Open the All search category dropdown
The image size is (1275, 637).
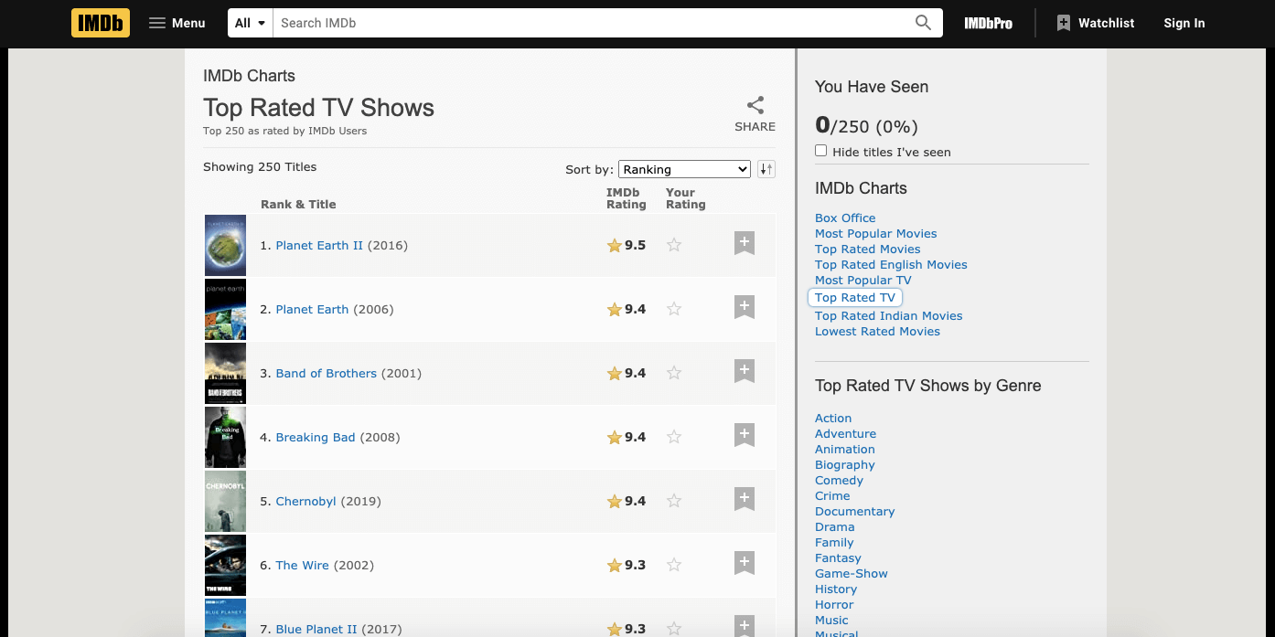[x=249, y=23]
